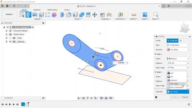Toggle visibility of the 03_01 - Extrude v3 root component
The width and height of the screenshot is (192, 108).
pos(7,27)
